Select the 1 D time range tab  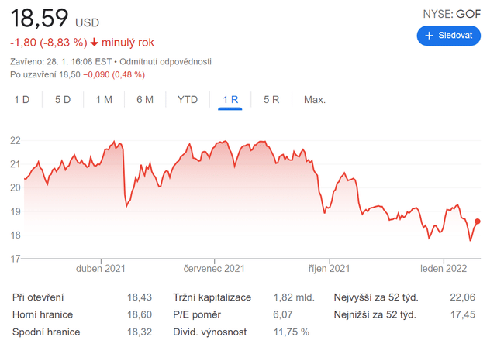(22, 100)
